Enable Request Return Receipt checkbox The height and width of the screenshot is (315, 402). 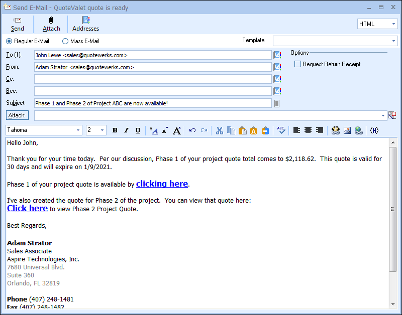click(298, 64)
